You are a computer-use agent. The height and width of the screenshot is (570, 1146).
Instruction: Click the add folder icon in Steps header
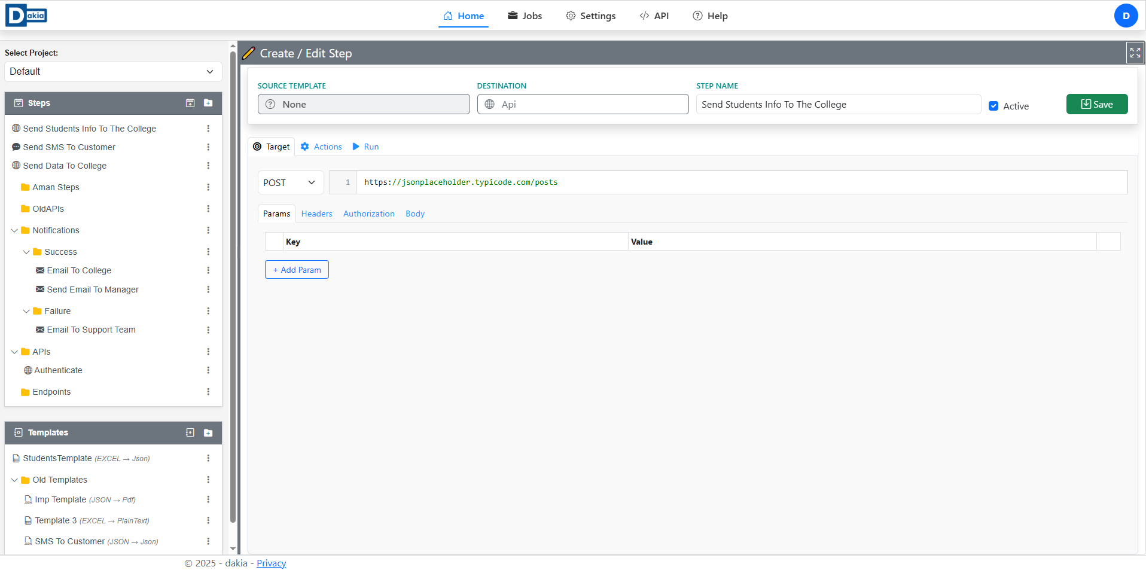(x=208, y=103)
